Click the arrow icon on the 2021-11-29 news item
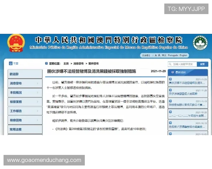 pyautogui.click(x=171, y=79)
